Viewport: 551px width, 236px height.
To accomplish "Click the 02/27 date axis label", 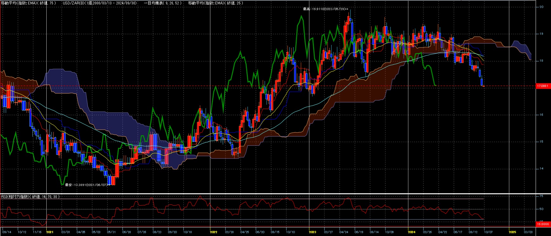I will pyautogui.click(x=328, y=232).
